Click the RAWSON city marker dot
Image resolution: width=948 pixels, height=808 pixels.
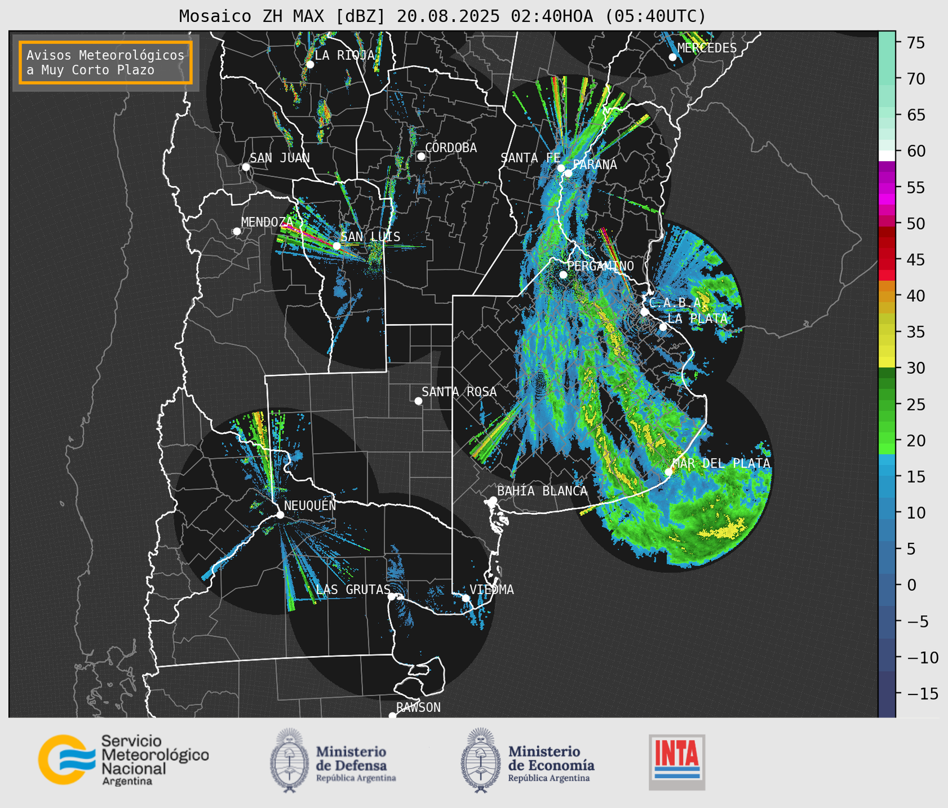pyautogui.click(x=392, y=716)
